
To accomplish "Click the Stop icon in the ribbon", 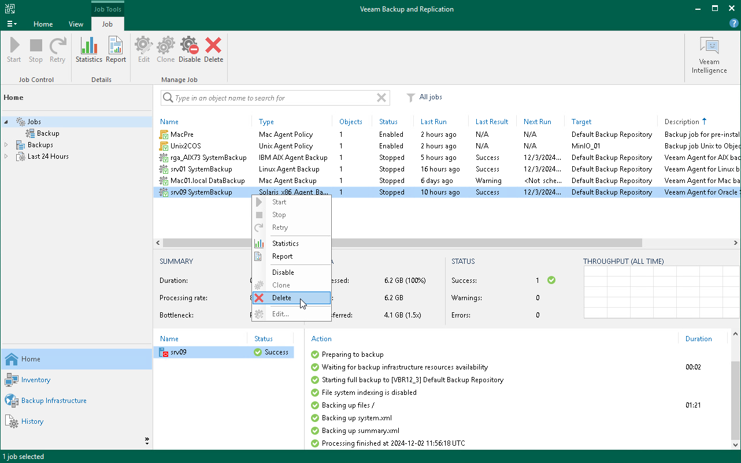I will tap(35, 50).
